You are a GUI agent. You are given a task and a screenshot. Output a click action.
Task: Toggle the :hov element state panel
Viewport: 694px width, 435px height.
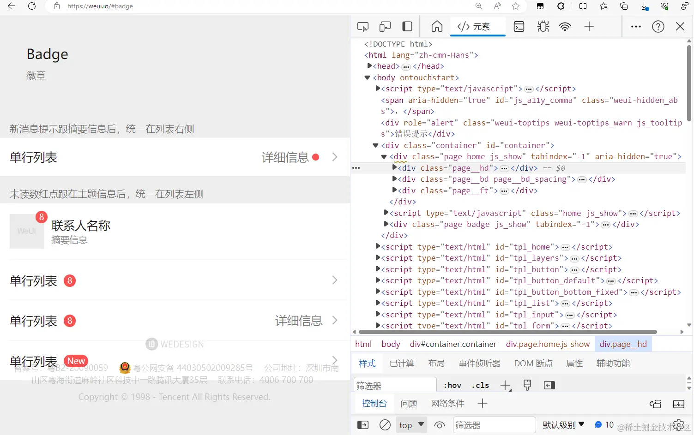point(453,385)
